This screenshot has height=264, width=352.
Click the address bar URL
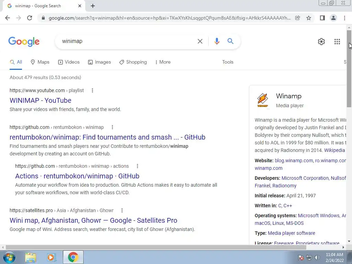169,18
